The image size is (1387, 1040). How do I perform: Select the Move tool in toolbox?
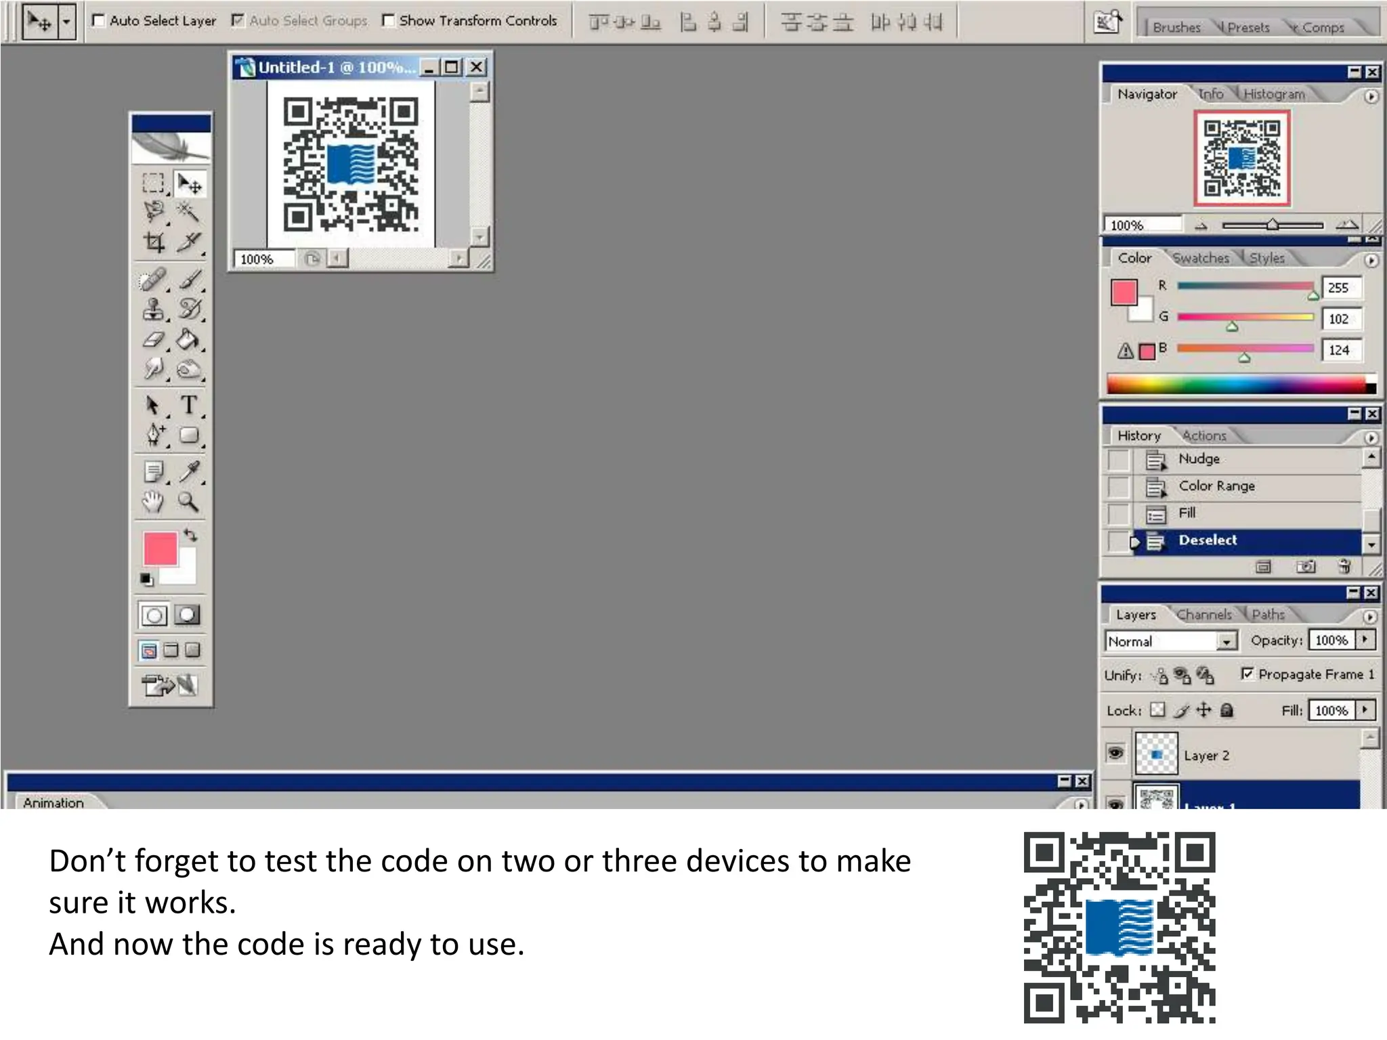coord(190,183)
